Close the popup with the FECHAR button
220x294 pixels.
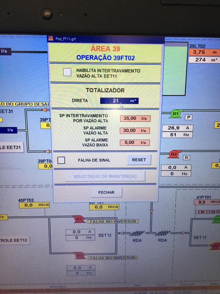pos(106,192)
